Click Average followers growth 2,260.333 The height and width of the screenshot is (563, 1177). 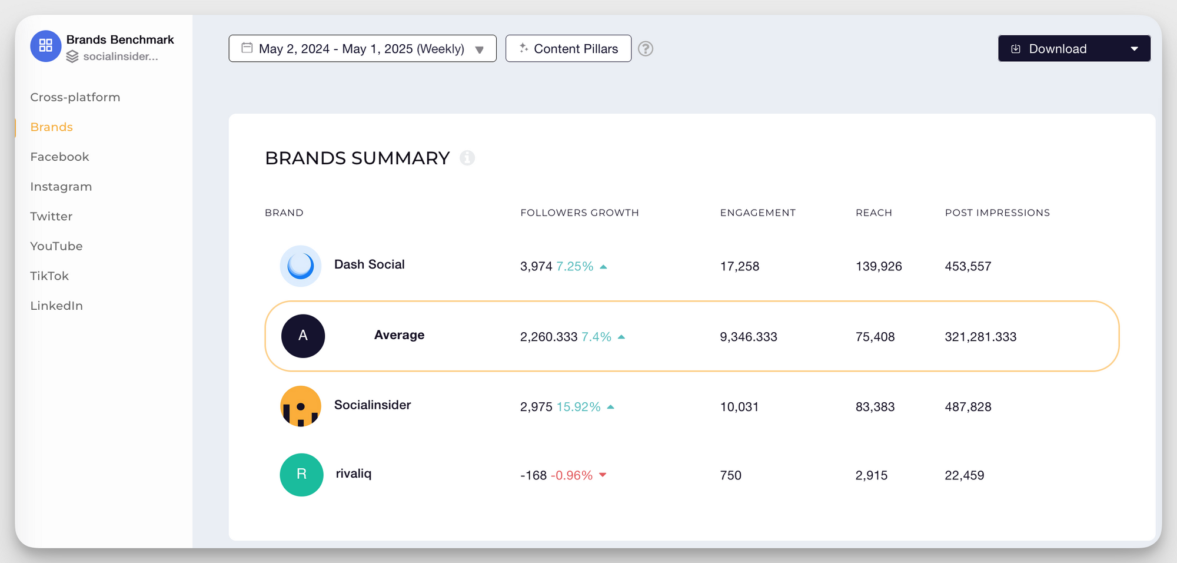pyautogui.click(x=548, y=337)
